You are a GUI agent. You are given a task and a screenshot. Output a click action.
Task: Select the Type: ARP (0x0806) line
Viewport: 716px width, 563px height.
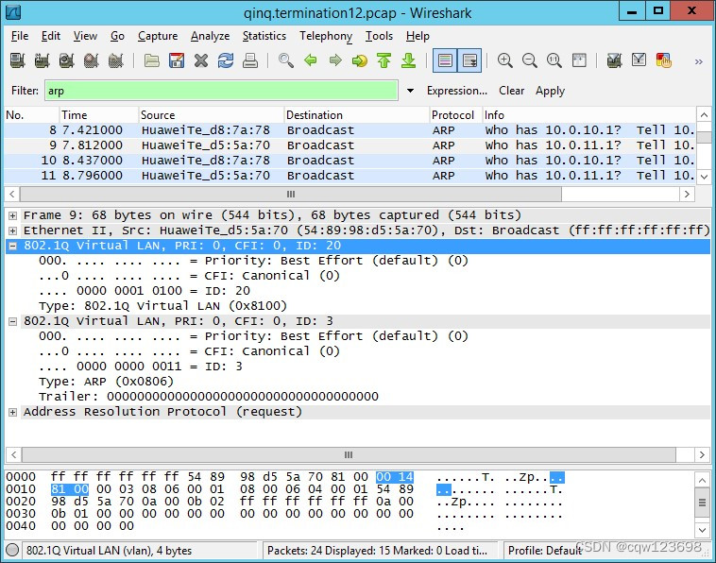pyautogui.click(x=106, y=382)
